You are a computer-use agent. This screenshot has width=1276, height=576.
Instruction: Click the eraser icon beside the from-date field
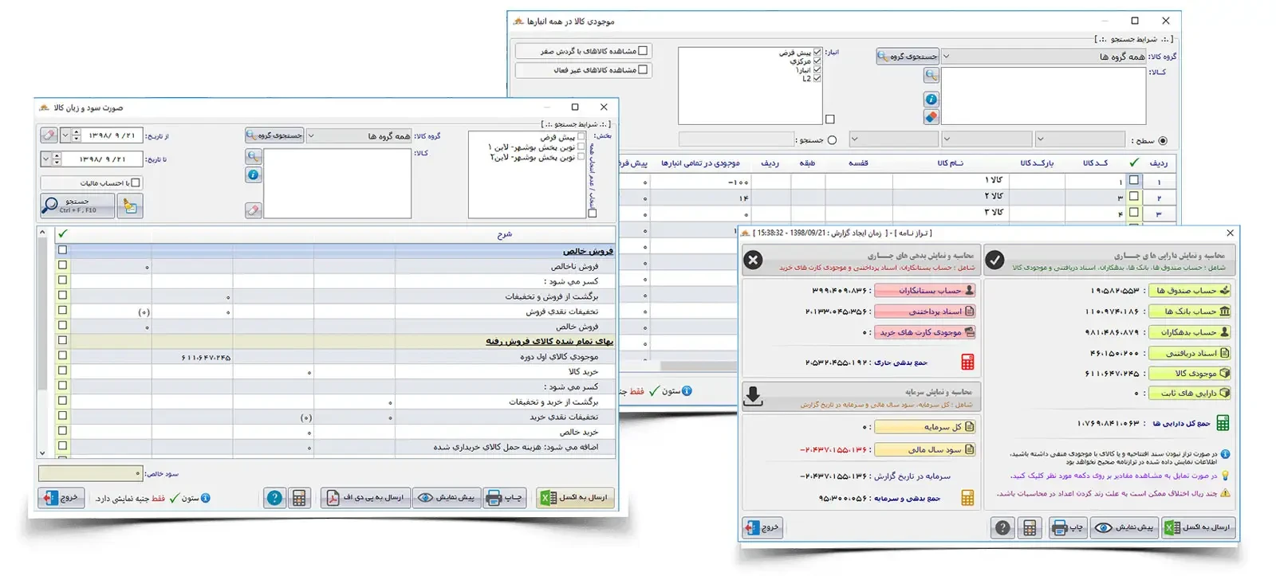pyautogui.click(x=49, y=135)
